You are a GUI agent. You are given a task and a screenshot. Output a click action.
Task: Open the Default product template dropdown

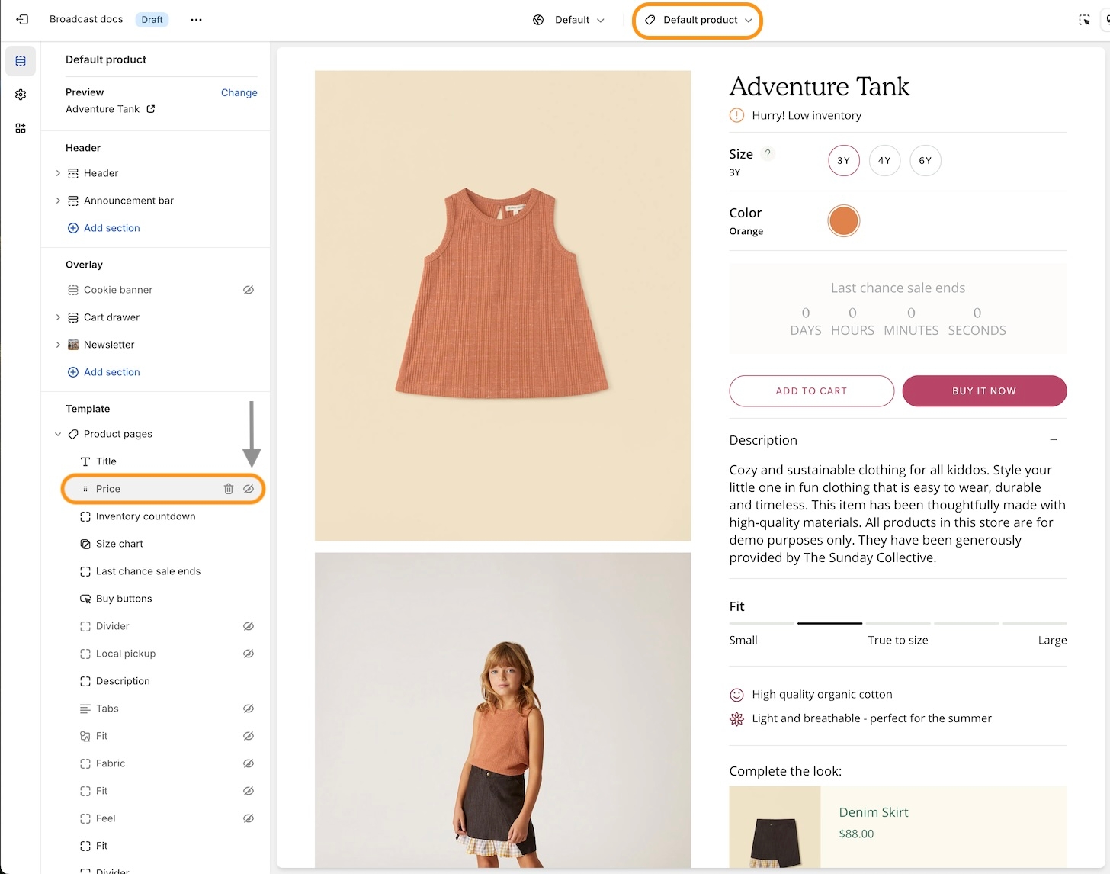[698, 20]
